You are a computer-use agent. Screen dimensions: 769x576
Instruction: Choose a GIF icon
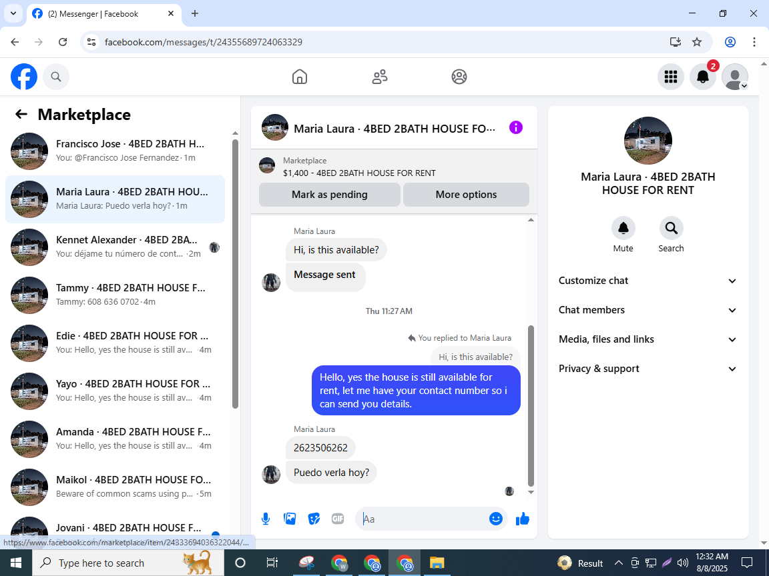click(x=337, y=519)
